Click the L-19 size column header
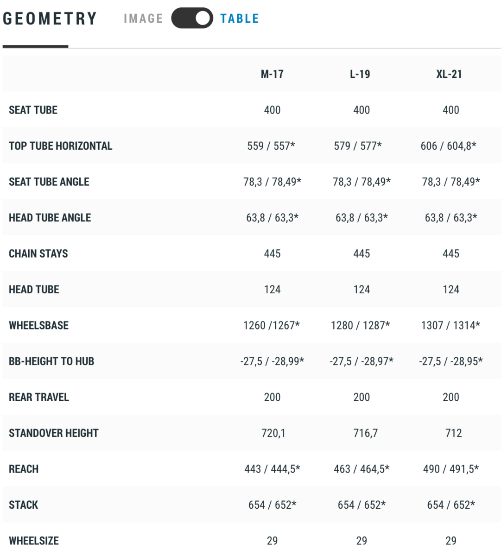The image size is (501, 556). [x=360, y=74]
